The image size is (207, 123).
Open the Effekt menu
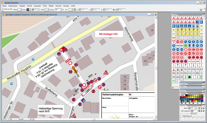pos(51,6)
